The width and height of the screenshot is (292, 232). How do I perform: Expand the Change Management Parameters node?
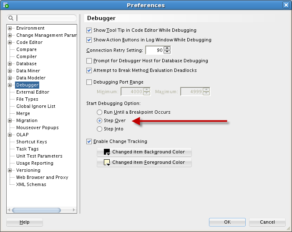10,35
